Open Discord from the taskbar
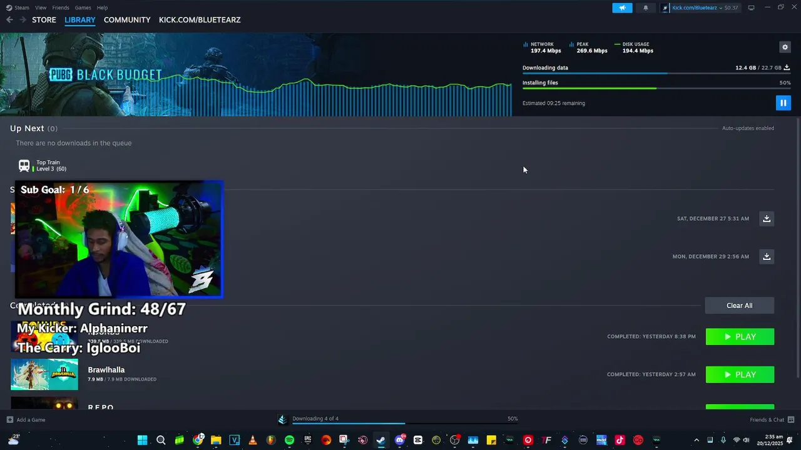The height and width of the screenshot is (450, 801). (399, 440)
